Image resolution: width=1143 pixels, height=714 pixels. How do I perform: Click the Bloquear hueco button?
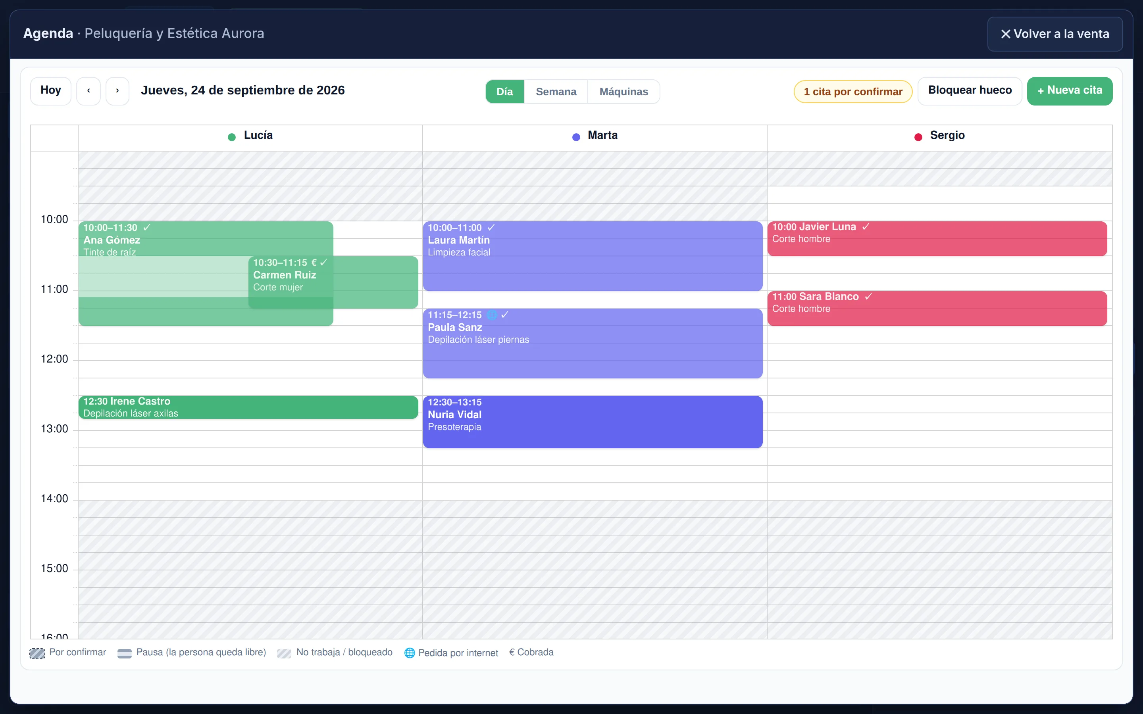point(970,91)
